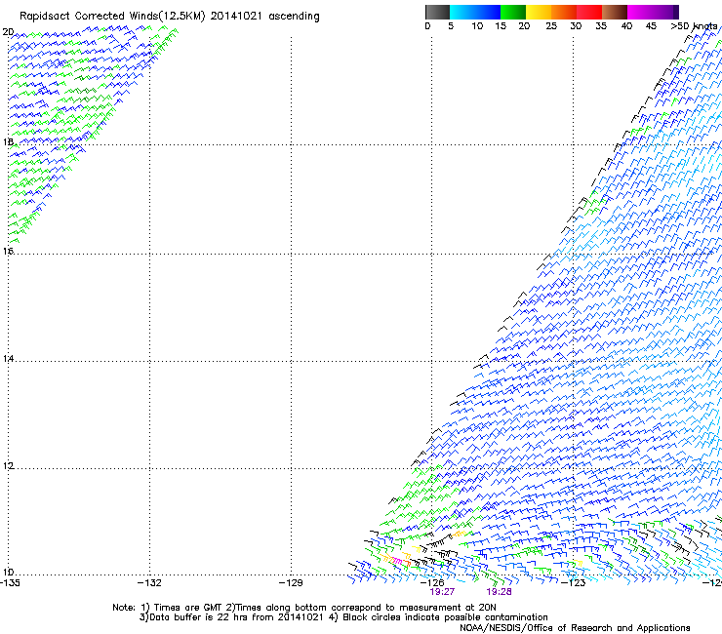Image resolution: width=722 pixels, height=634 pixels.
Task: Select the yellow 20-25 knots legend color
Action: tap(539, 12)
